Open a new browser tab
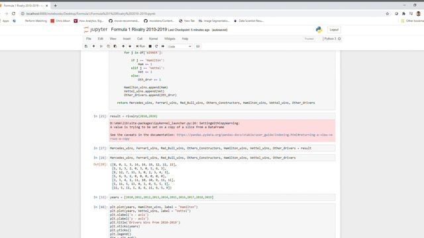The height and width of the screenshot is (238, 424). click(56, 5)
